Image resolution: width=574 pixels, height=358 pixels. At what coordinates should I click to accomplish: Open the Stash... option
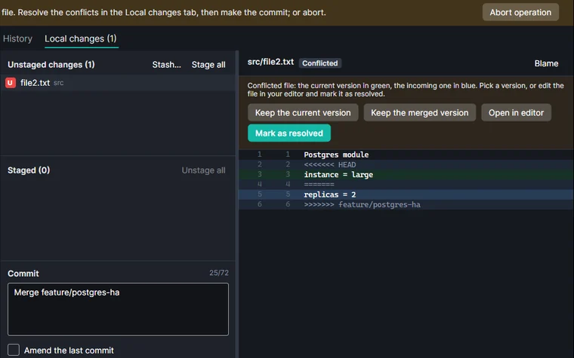167,65
